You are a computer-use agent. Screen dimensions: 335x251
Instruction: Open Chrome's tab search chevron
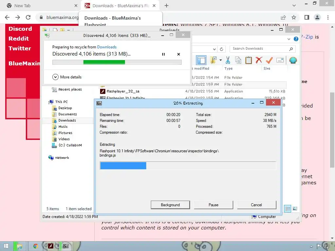(294, 6)
